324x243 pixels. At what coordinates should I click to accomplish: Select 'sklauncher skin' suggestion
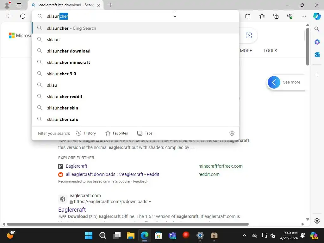pos(135,108)
